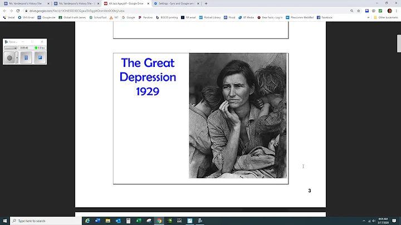Image resolution: width=401 pixels, height=225 pixels.
Task: Open the Global II with James bookmark
Action: [72, 17]
